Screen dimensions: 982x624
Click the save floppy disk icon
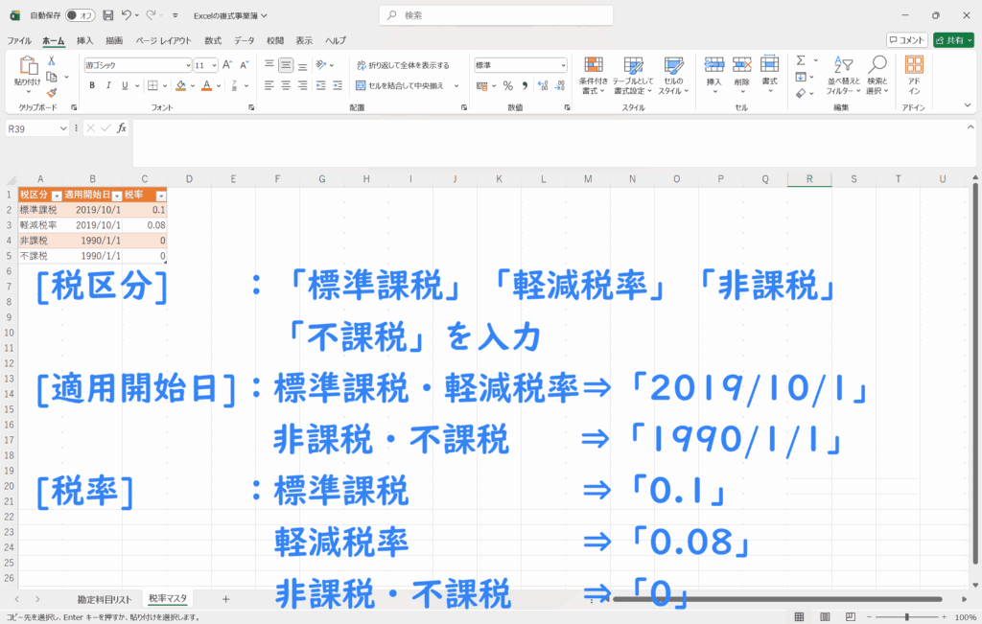pyautogui.click(x=107, y=15)
